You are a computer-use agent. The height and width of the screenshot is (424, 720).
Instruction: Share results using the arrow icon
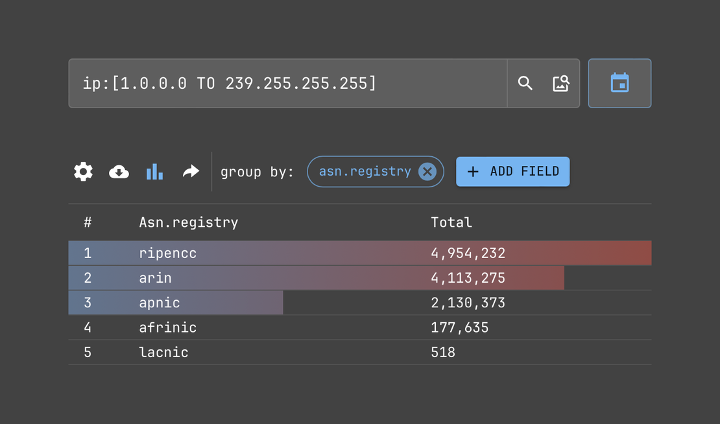[x=190, y=171]
